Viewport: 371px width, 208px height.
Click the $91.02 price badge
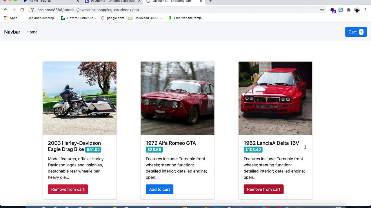93,150
